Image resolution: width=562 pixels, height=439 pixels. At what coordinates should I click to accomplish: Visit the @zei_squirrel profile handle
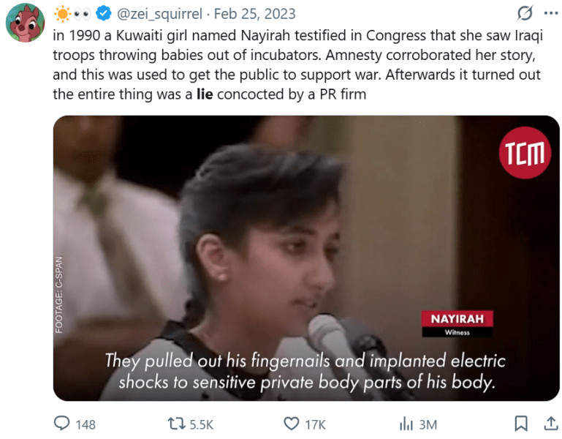click(x=160, y=14)
